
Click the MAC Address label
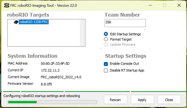pyautogui.click(x=18, y=63)
